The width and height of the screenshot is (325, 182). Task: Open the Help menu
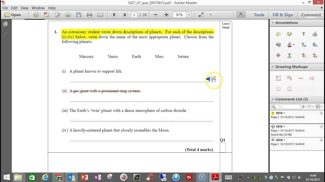52,8
